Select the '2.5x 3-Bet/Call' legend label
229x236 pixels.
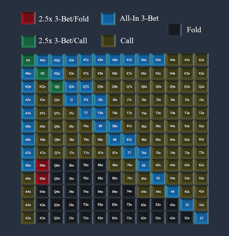(x=63, y=41)
